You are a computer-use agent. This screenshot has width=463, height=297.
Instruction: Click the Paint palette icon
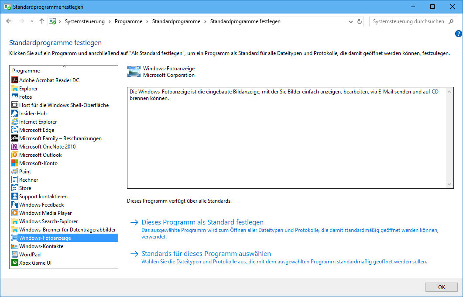point(15,171)
